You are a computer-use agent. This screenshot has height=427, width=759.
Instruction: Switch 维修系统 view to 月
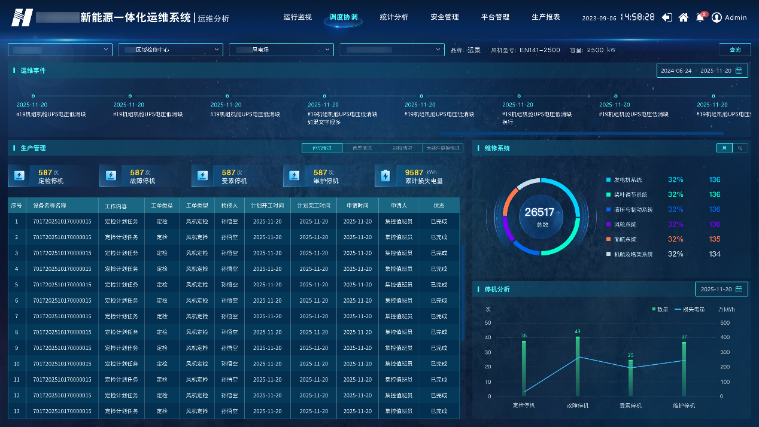(724, 148)
